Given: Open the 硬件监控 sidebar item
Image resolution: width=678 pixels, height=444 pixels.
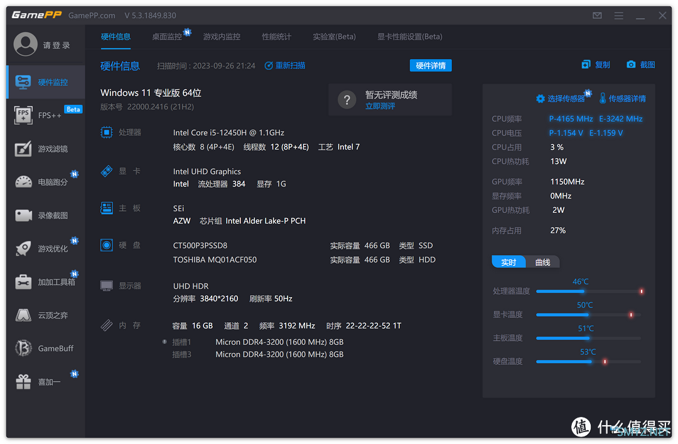Looking at the screenshot, I should 46,82.
